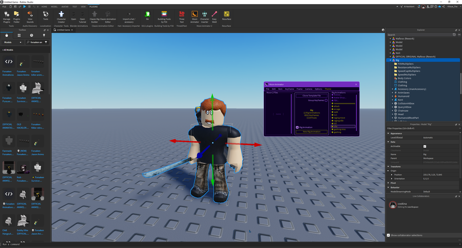
Task: Click the New Rig Animation button
Action: click(312, 132)
